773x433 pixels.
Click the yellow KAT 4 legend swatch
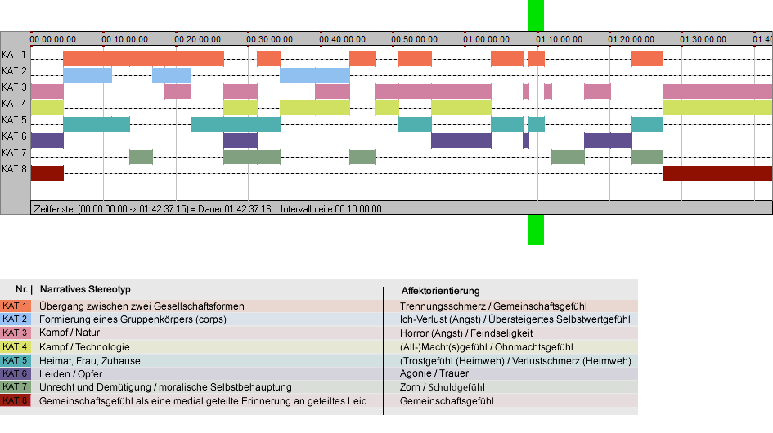(16, 346)
